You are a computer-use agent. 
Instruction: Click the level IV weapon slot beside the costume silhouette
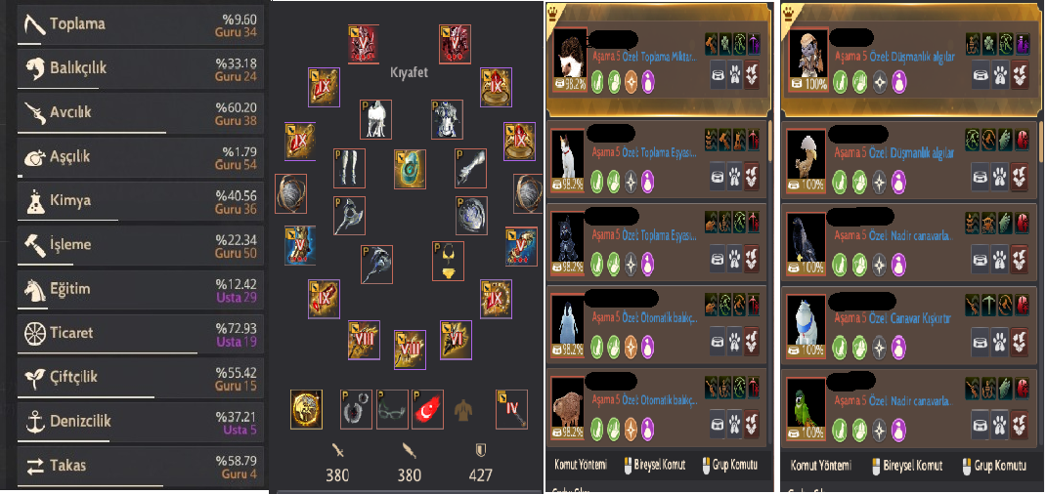click(511, 409)
